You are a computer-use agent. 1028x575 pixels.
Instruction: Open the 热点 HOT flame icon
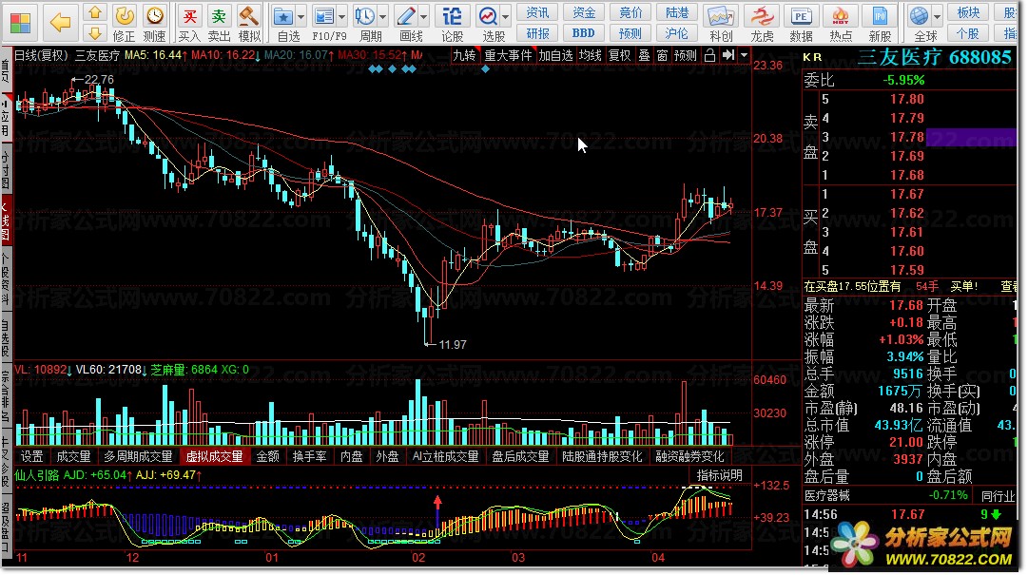[x=841, y=23]
